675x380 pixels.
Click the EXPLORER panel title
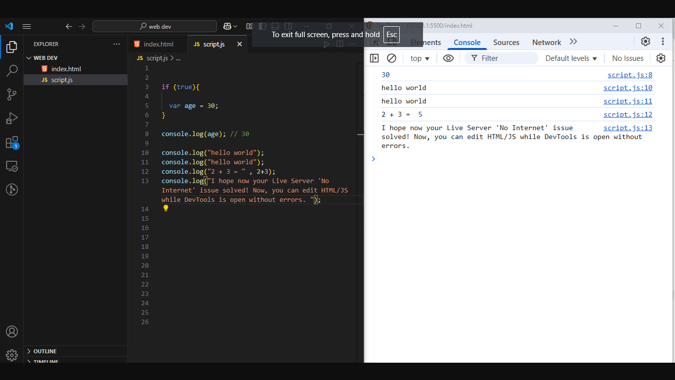[x=46, y=44]
